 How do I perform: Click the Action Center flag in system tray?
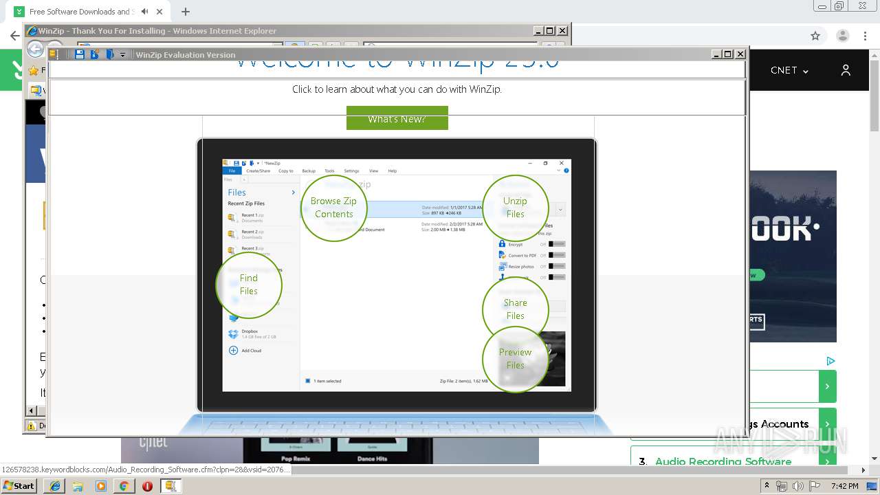(814, 486)
